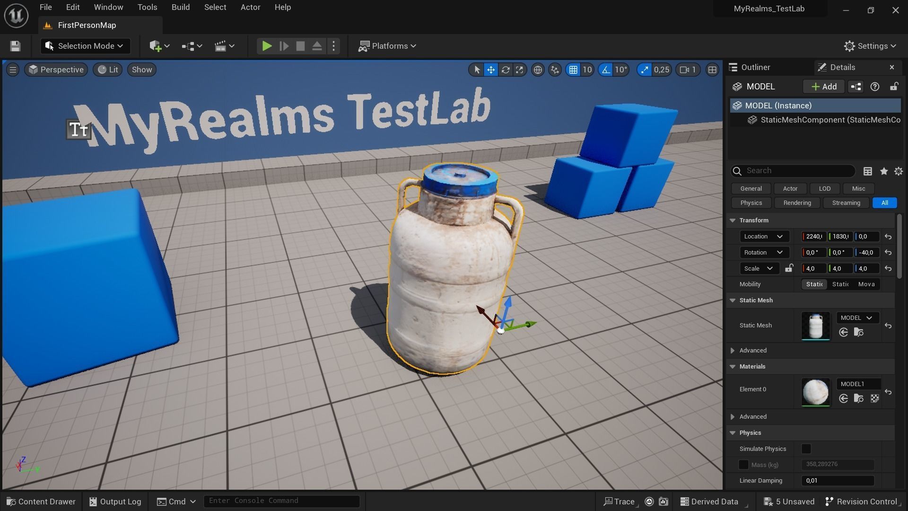Change the grid snap value 10
This screenshot has height=511, width=908.
(x=587, y=70)
